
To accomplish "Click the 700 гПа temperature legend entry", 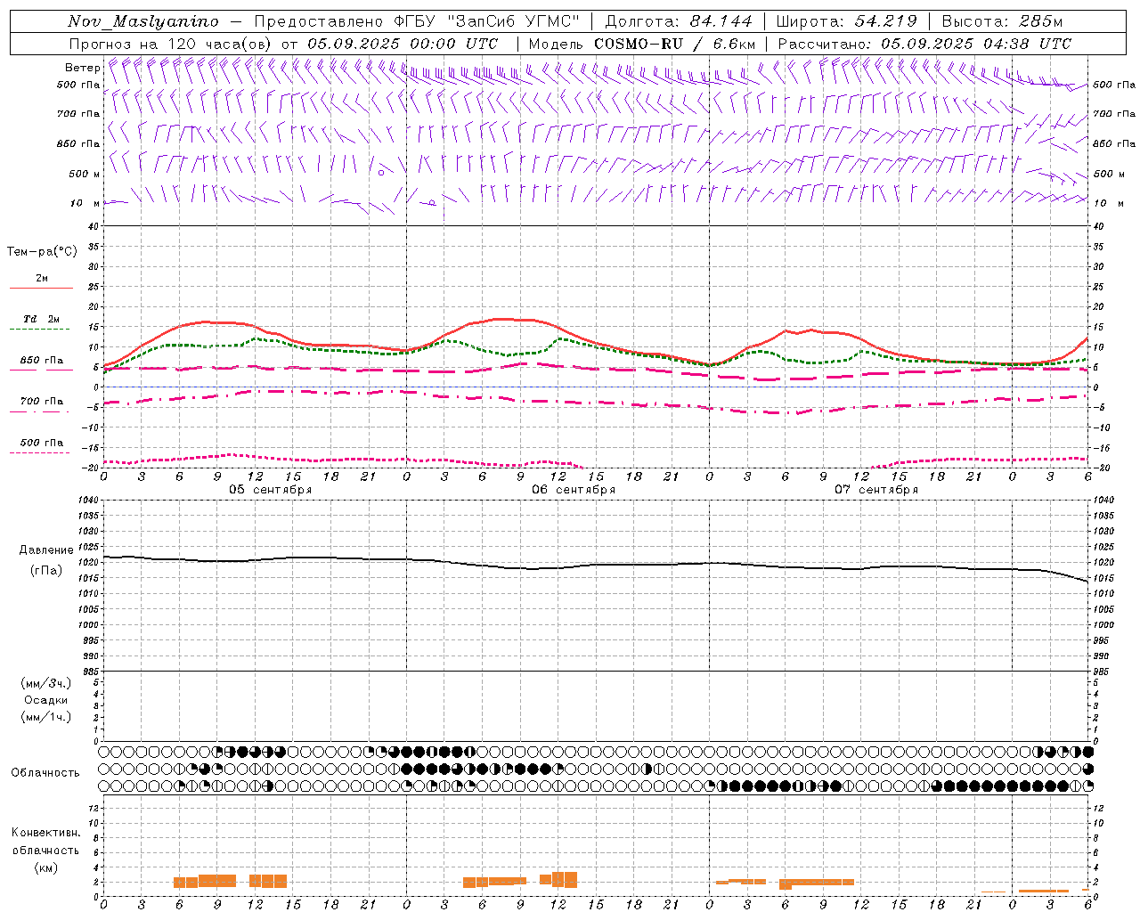I will (42, 402).
